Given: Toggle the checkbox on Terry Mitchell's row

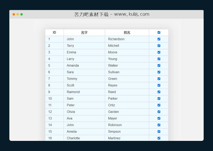Looking at the screenshot, I should [x=158, y=46].
